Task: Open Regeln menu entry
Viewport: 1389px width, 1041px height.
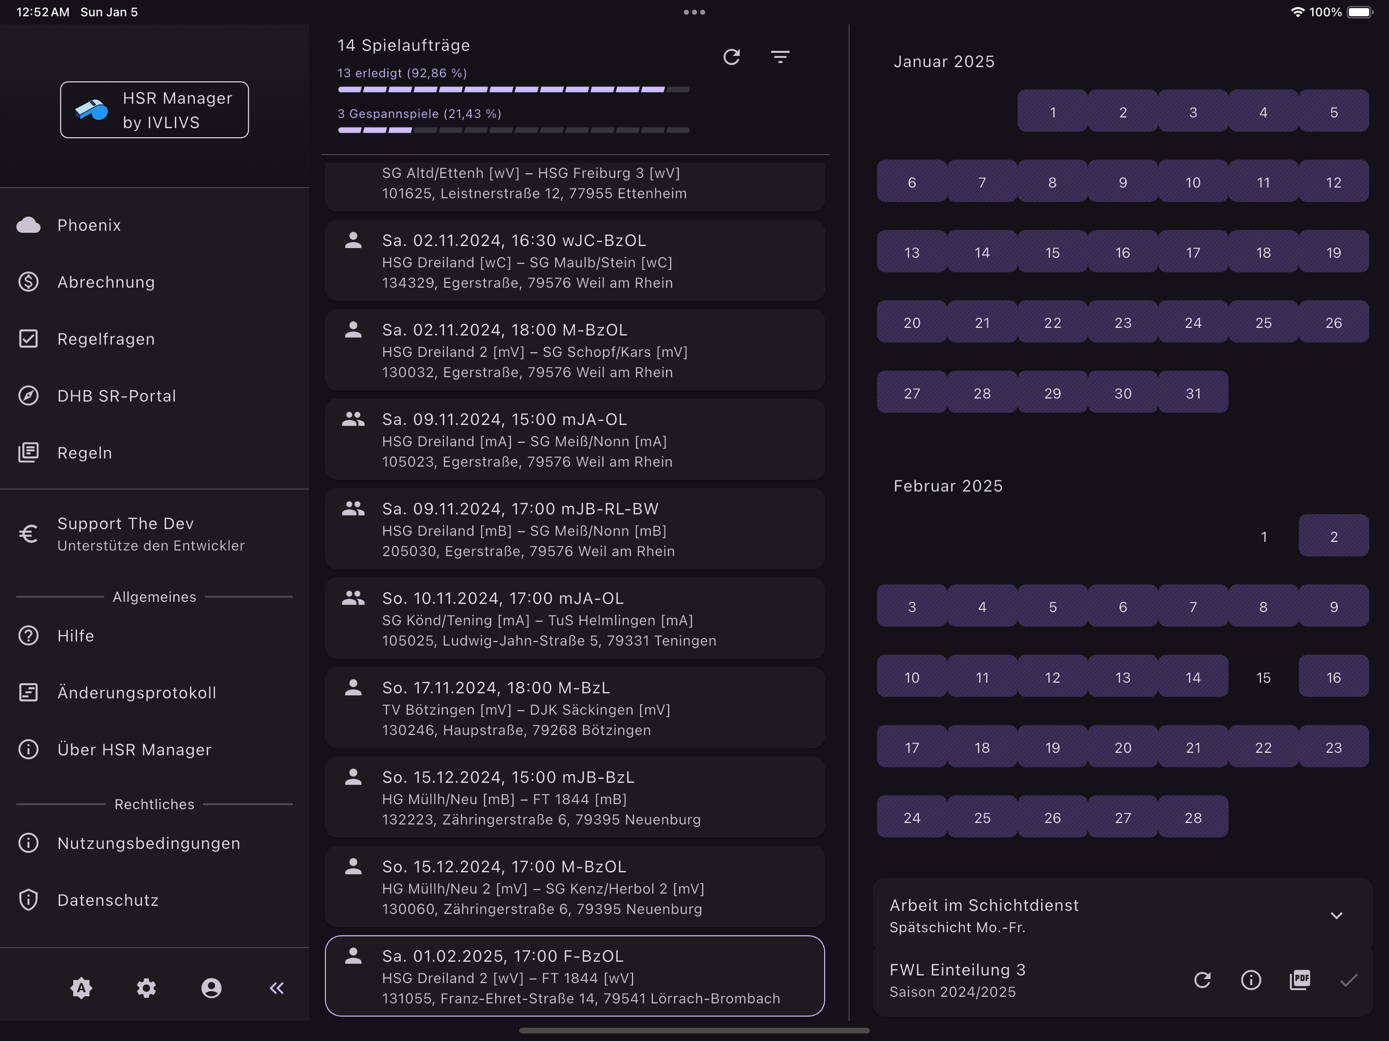Action: (155, 453)
